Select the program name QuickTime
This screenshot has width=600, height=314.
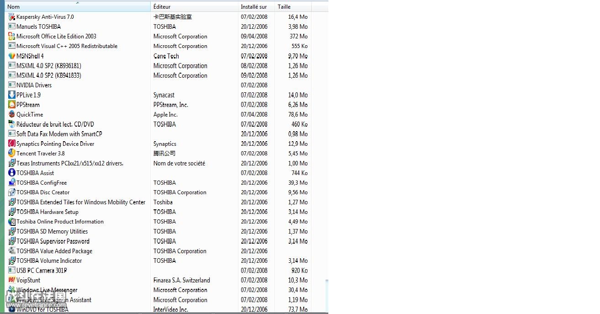point(30,114)
